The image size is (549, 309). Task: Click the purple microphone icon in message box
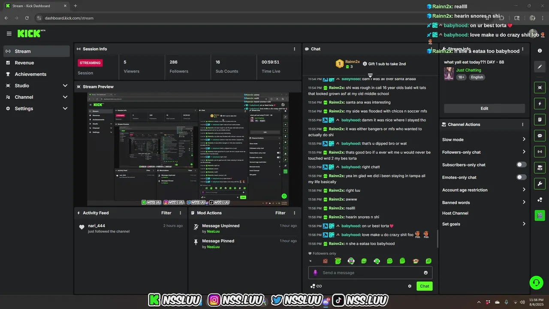(x=315, y=273)
